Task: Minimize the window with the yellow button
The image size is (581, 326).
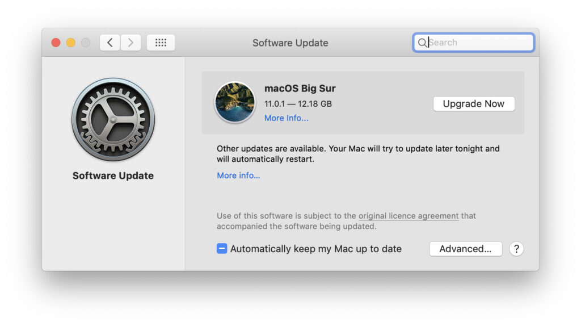Action: pyautogui.click(x=70, y=43)
